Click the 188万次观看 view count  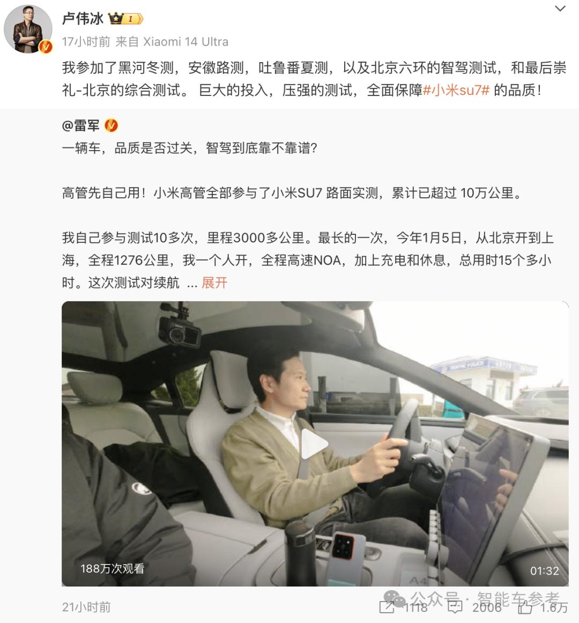click(x=113, y=568)
